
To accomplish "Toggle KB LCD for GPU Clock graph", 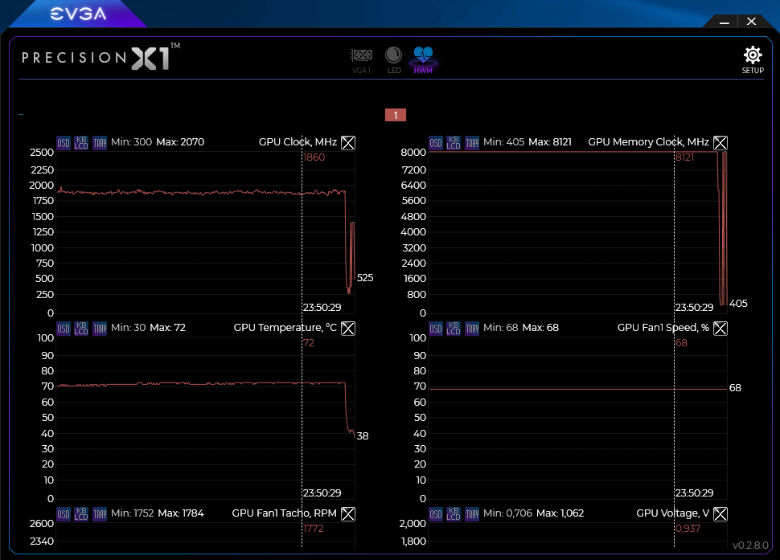I will 81,143.
